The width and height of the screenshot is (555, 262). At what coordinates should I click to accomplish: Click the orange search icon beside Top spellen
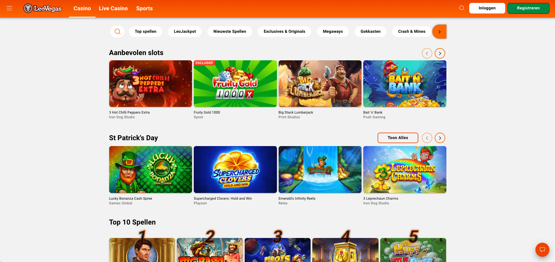click(117, 32)
